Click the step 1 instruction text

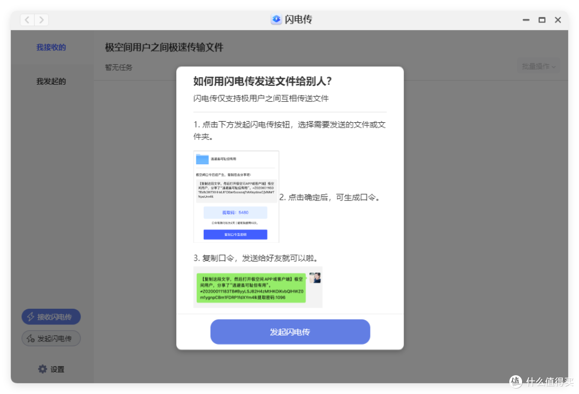click(x=289, y=130)
